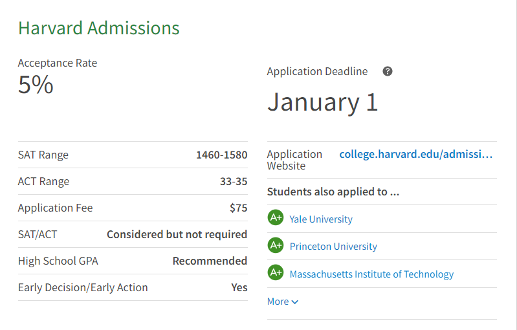
Task: Visit the Massachusetts Institute of Technology link
Action: (x=371, y=274)
